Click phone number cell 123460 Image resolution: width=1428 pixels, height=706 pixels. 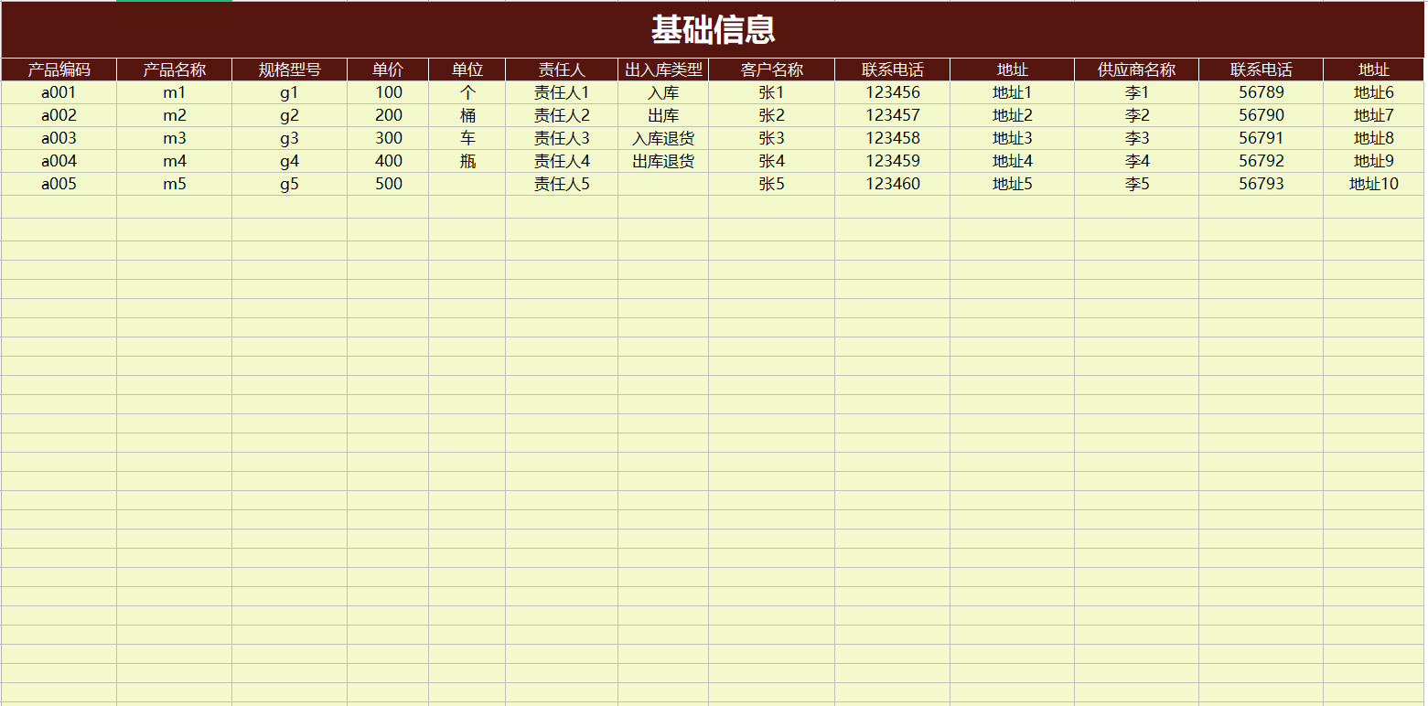pos(893,184)
